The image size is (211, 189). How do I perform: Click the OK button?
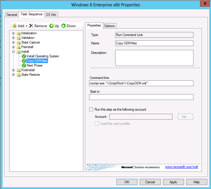[127, 182]
